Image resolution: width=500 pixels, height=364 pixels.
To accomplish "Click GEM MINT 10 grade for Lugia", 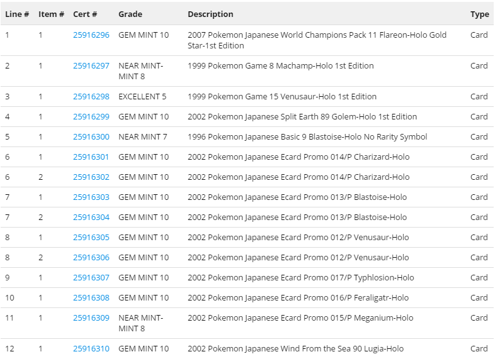I will coord(144,349).
